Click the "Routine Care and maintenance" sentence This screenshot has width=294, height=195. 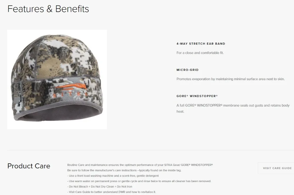140,165
